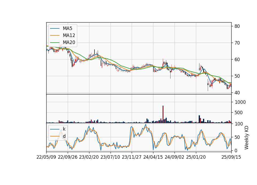The image size is (257, 185).
Task: Click the KD axis value 50
Action: 237,137
